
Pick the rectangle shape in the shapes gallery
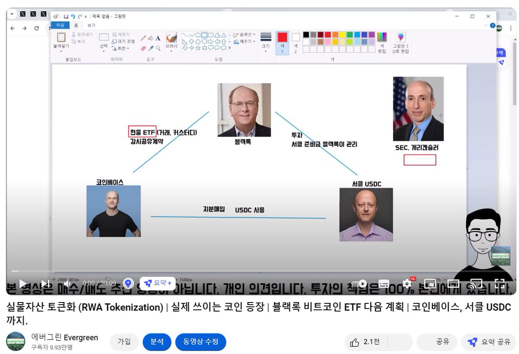pyautogui.click(x=204, y=35)
